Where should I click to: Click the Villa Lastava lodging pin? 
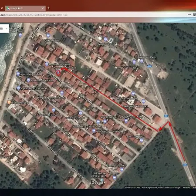48,35
